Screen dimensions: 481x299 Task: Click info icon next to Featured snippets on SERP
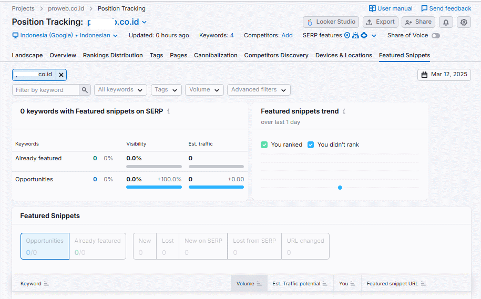168,111
